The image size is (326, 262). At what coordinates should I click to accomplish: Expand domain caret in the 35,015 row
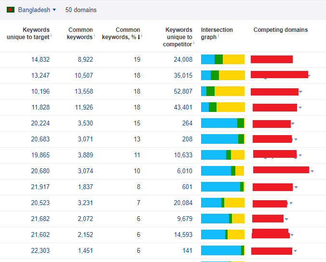pos(309,76)
